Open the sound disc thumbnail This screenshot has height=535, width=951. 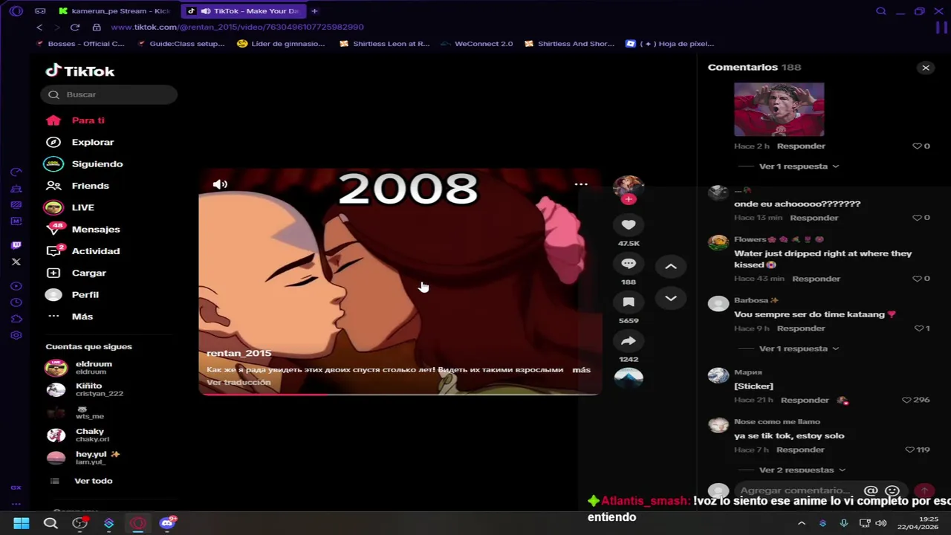pos(629,378)
